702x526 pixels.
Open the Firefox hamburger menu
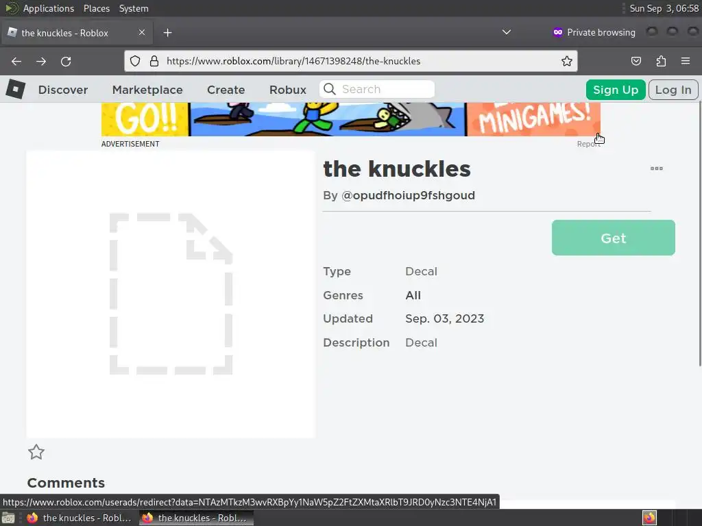pyautogui.click(x=686, y=61)
